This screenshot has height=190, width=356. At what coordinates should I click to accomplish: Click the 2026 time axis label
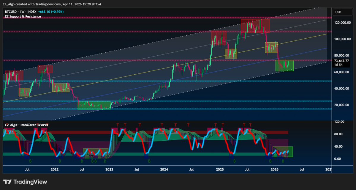click(x=275, y=169)
